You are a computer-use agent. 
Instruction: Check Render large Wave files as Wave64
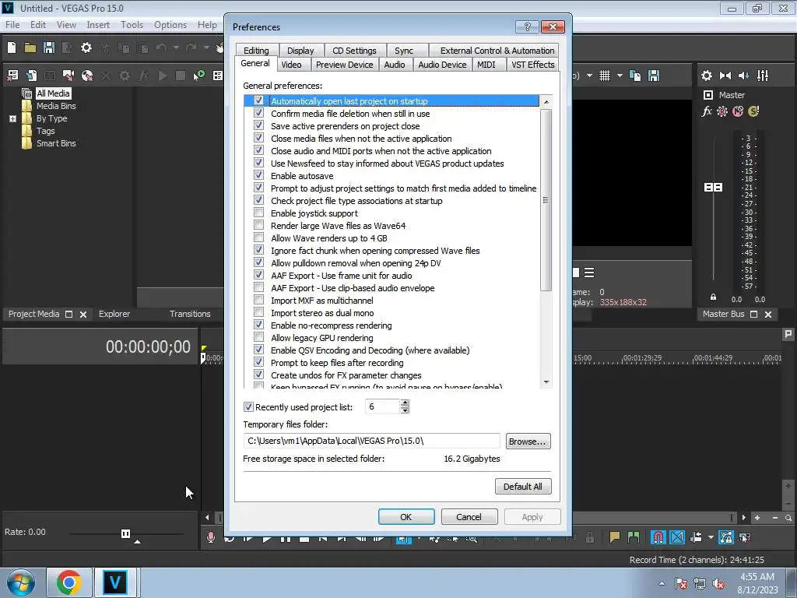click(x=258, y=225)
